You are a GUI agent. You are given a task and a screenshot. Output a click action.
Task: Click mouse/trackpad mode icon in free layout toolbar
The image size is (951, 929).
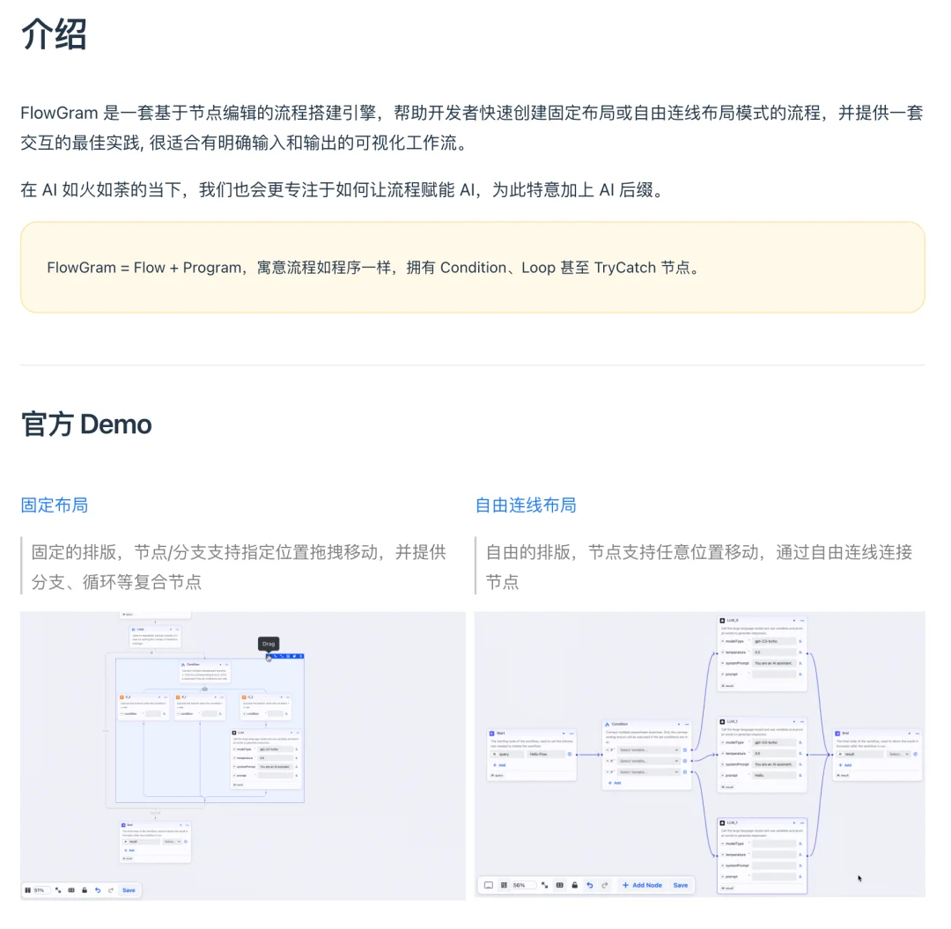click(489, 885)
